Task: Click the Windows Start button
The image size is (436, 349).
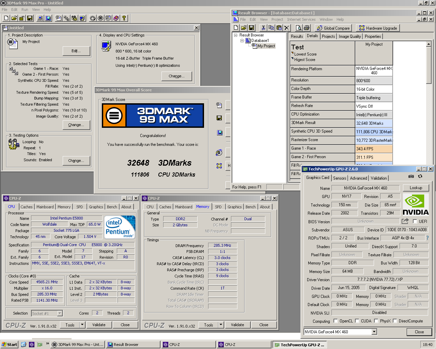Action: (x=10, y=345)
